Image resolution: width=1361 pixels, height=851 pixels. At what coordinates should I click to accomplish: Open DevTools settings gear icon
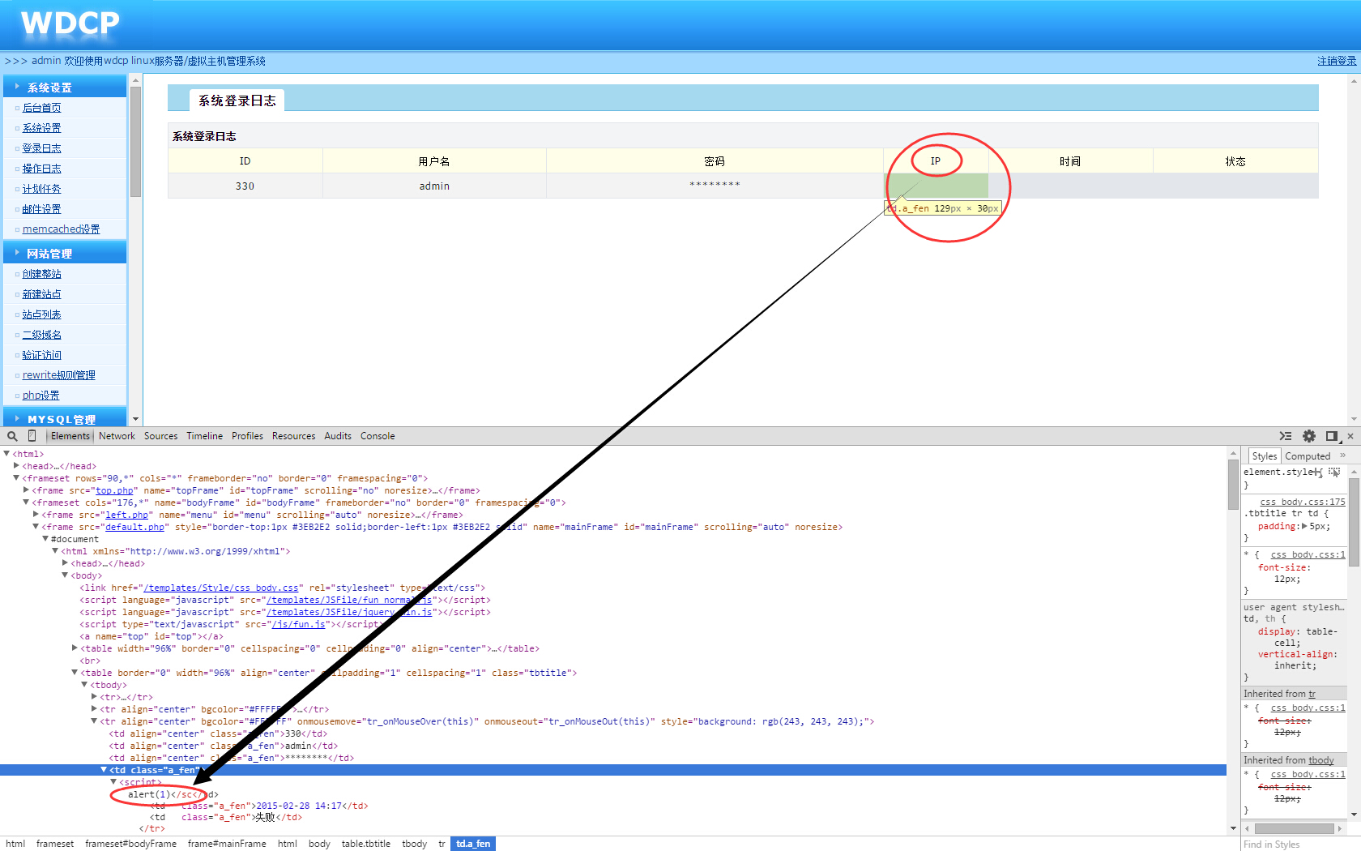click(x=1309, y=436)
